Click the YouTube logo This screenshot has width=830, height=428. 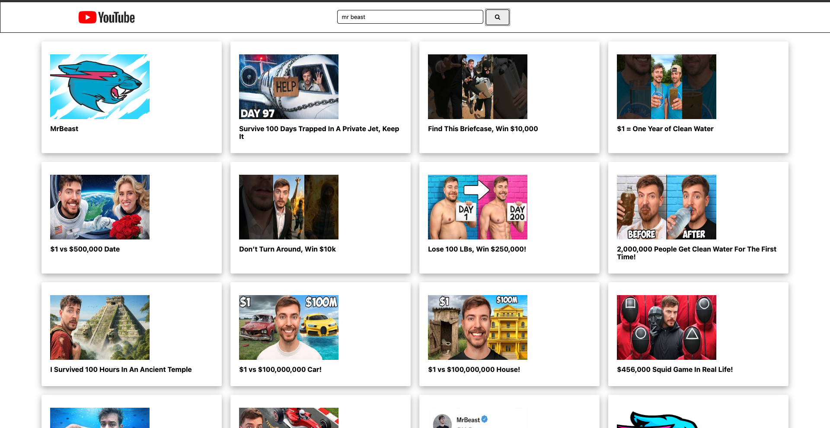(x=106, y=17)
